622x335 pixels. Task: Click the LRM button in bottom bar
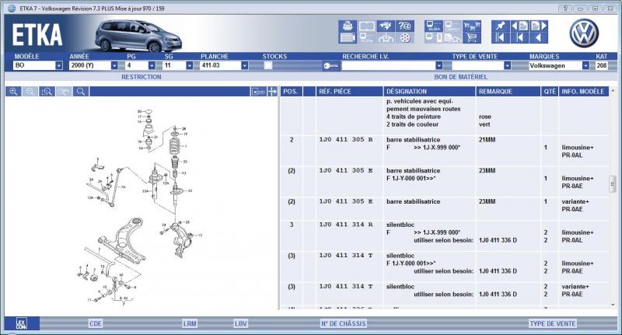click(190, 323)
